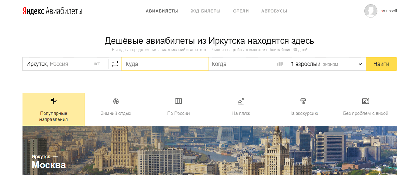Click the heading Дешёвые авиабилеты из Иркутска
The image size is (412, 175).
coord(209,41)
